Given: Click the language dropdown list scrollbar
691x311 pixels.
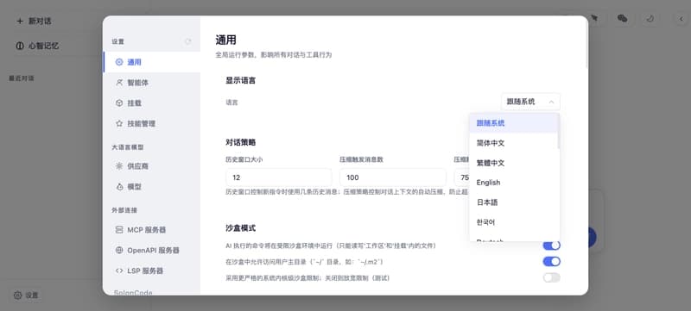Looking at the screenshot, I should point(559,132).
